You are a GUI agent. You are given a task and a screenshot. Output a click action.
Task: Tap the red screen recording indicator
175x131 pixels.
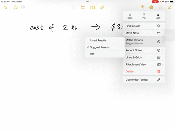[155, 1]
